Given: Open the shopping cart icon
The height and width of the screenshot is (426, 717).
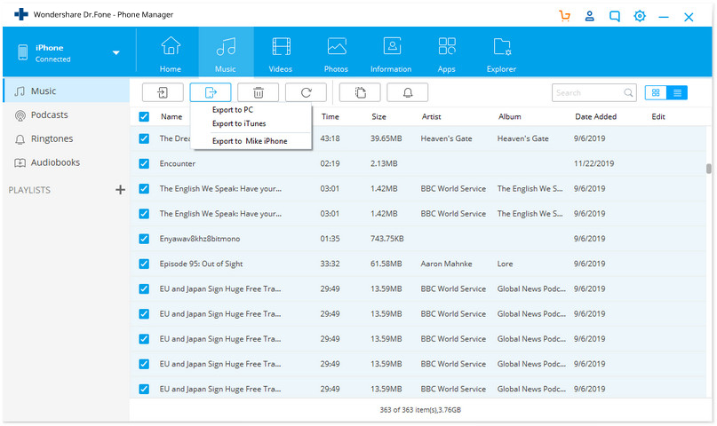Looking at the screenshot, I should pos(564,17).
